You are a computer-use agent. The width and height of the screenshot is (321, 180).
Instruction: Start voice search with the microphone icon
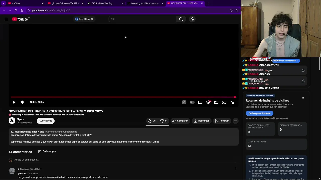pyautogui.click(x=192, y=19)
